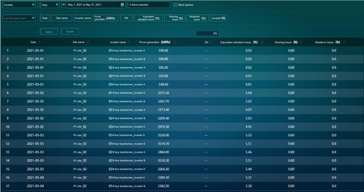The image size is (364, 192).
Task: Select Equivalent utilization hours query tag
Action: [148, 18]
